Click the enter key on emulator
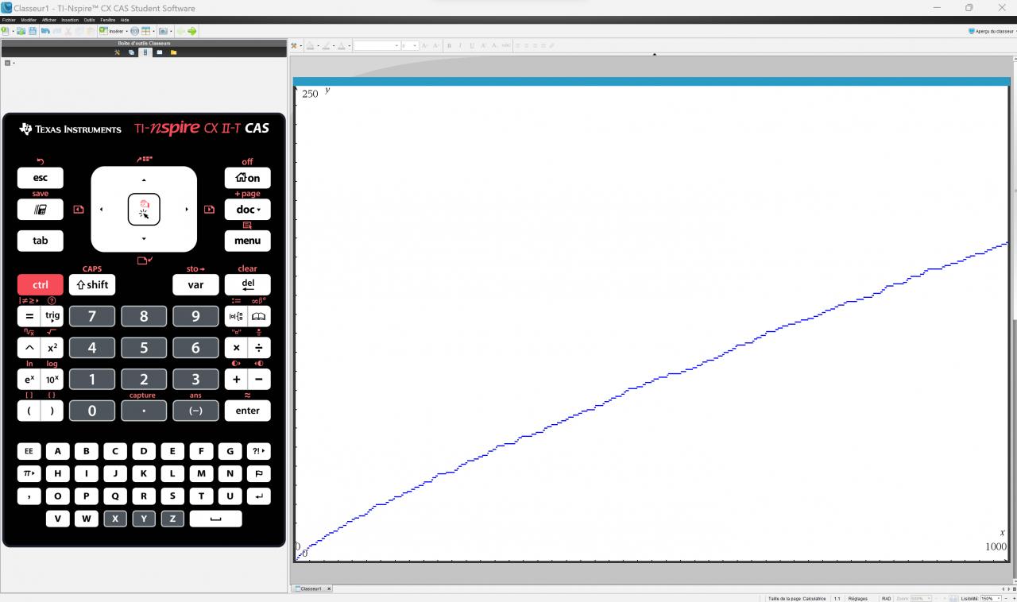 tap(247, 411)
